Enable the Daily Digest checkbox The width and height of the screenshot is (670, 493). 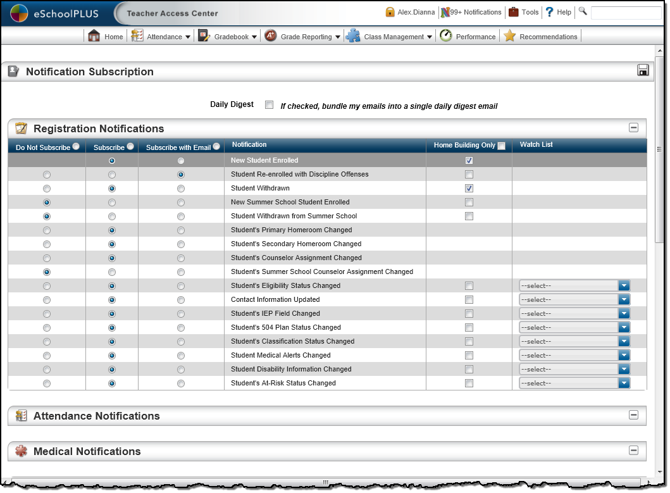[269, 105]
